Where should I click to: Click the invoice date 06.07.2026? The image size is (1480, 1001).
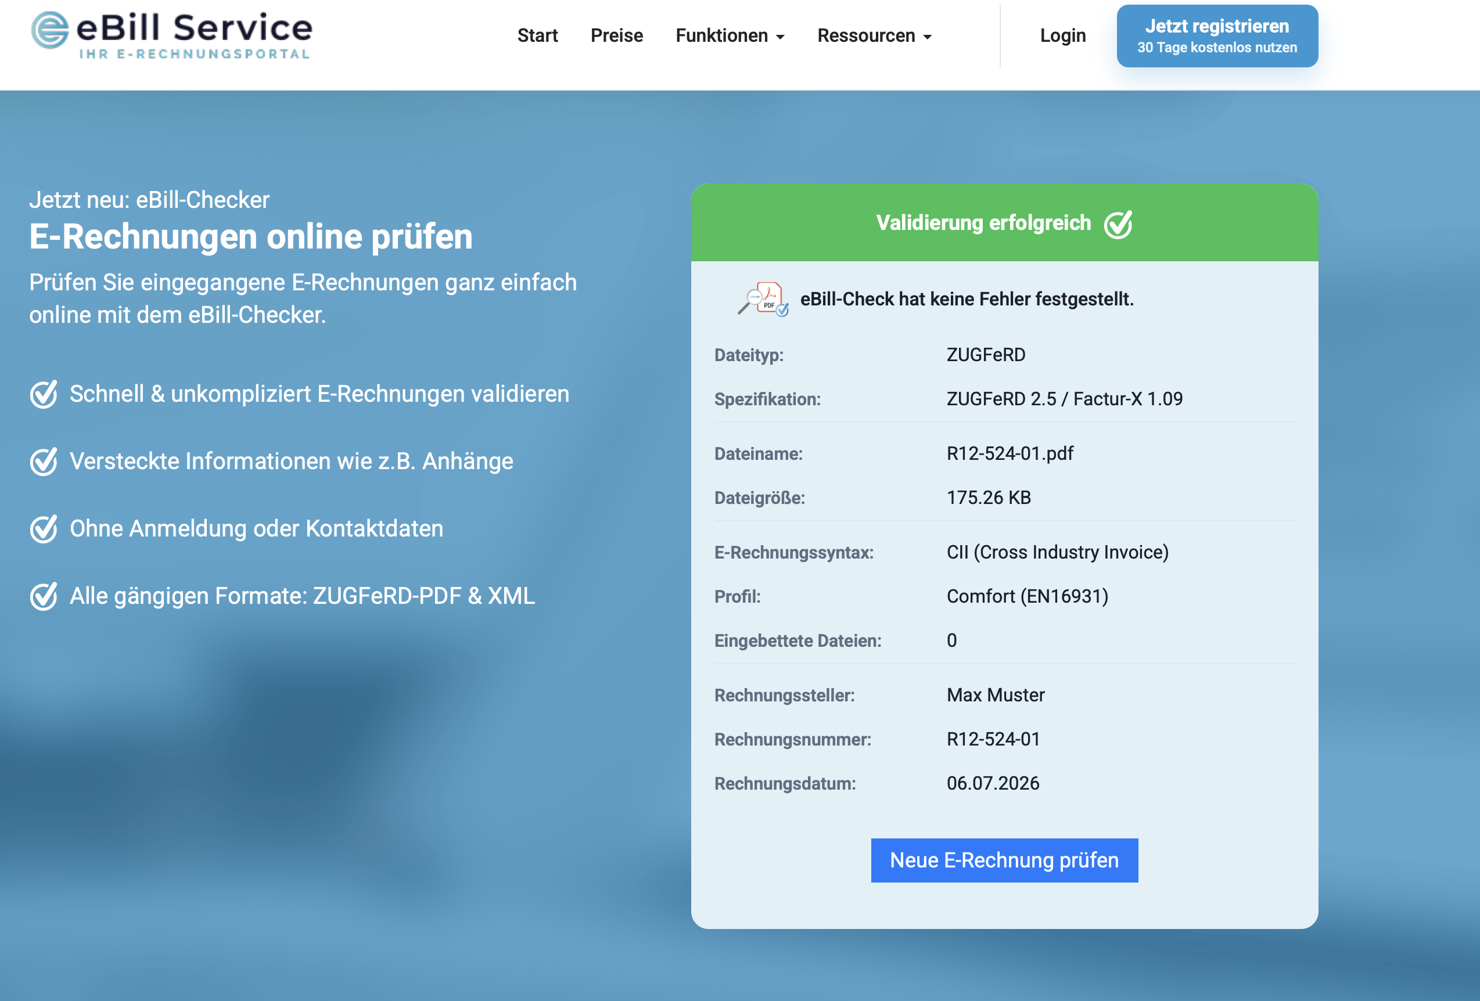pyautogui.click(x=993, y=783)
